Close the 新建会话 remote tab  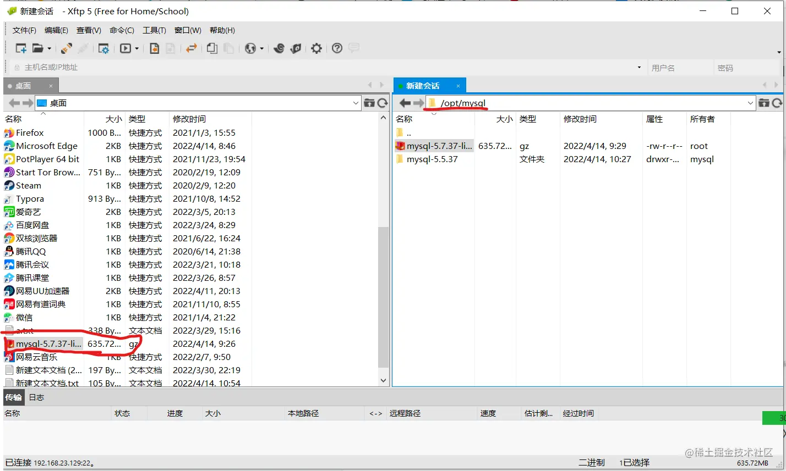[x=458, y=86]
